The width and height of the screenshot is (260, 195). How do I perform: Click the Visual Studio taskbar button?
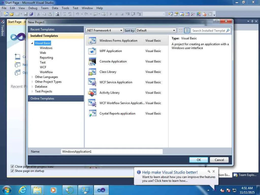tap(101, 190)
